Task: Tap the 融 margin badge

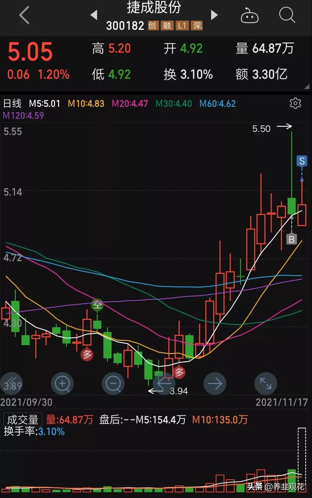Action: point(167,25)
